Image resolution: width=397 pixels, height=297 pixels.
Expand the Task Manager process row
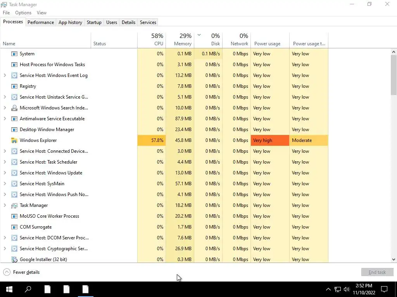tap(5, 205)
